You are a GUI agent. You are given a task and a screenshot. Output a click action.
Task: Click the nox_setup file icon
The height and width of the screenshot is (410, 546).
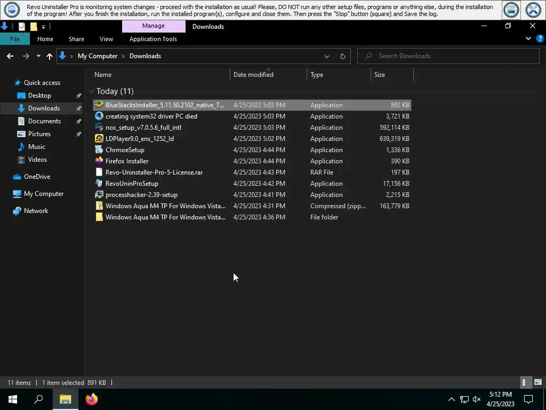99,127
